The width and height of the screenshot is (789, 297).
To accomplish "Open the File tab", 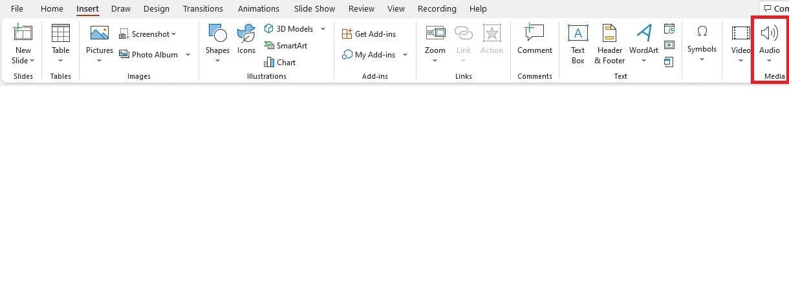I will point(17,8).
